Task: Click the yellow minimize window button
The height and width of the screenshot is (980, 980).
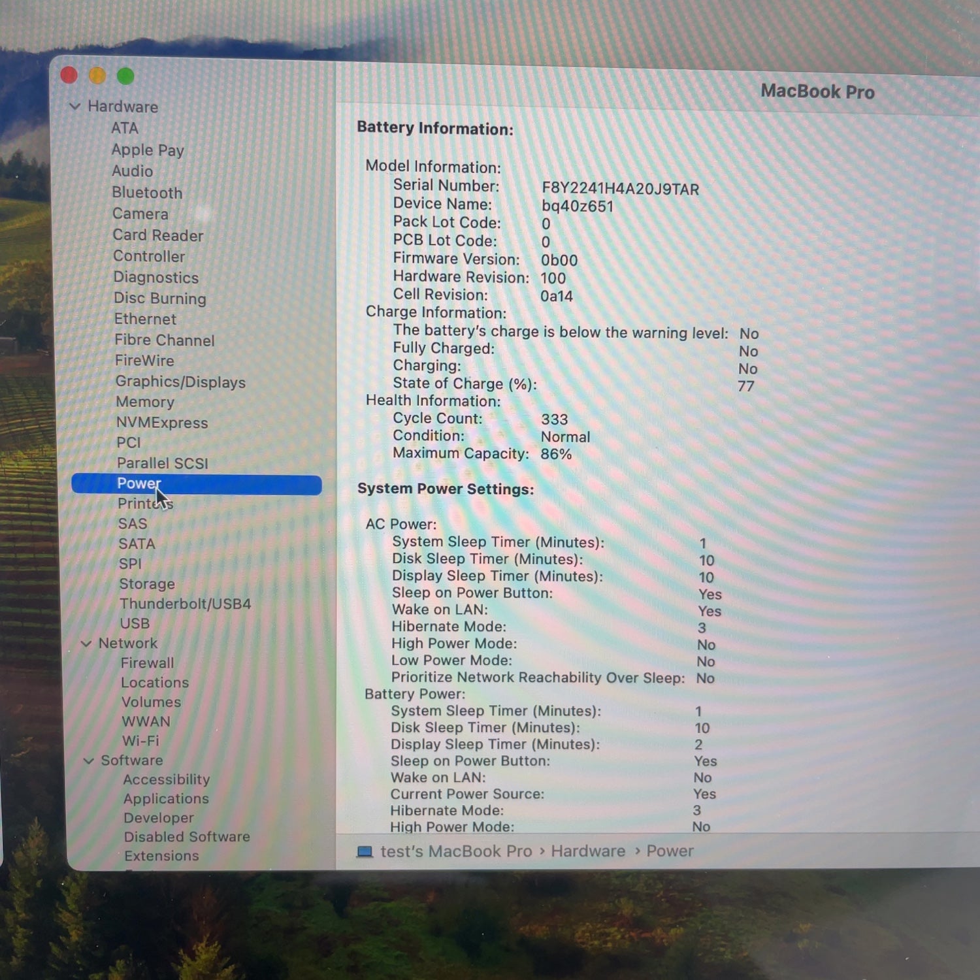Action: 97,76
